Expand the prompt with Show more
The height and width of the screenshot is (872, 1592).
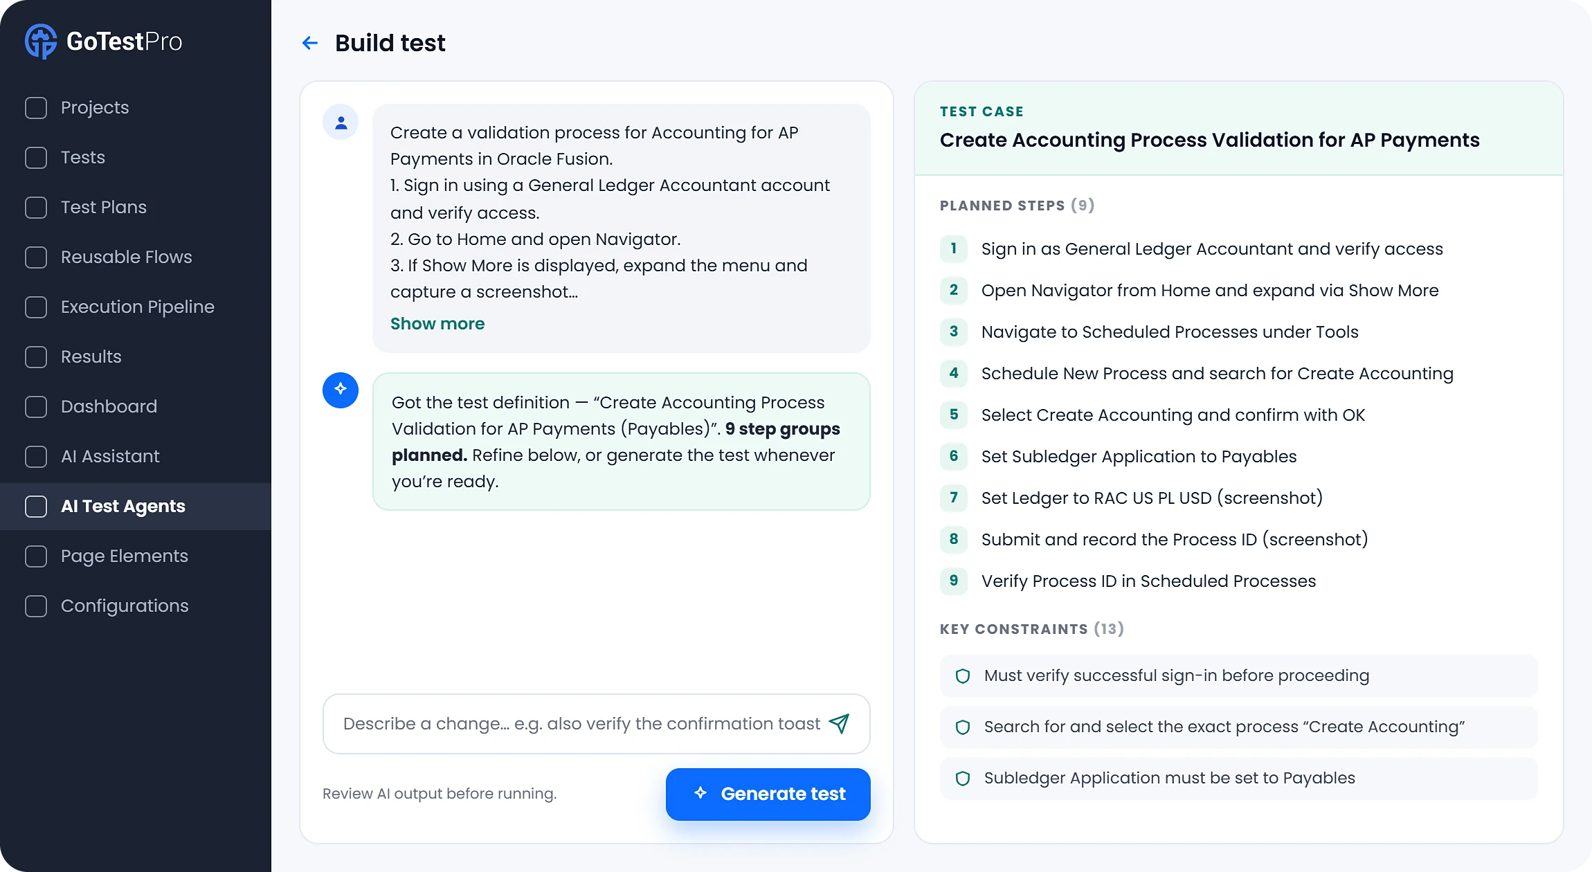click(437, 324)
